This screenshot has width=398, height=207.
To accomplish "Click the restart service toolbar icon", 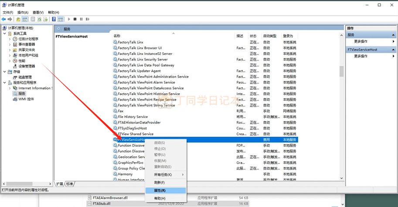I will [x=88, y=19].
